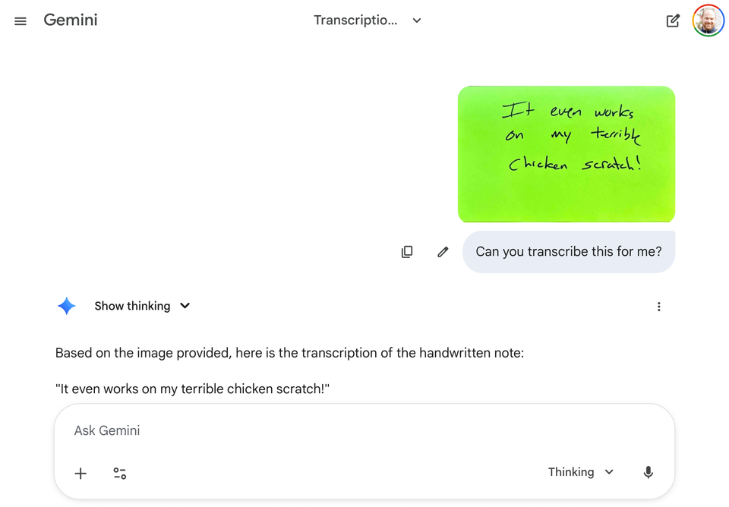The height and width of the screenshot is (507, 729).
Task: Open the tools icon next to plus
Action: (119, 473)
